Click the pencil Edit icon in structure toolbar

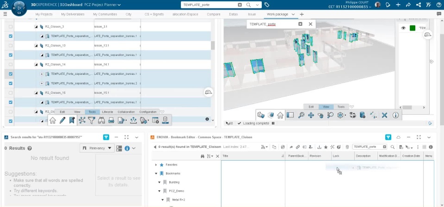pos(62,120)
